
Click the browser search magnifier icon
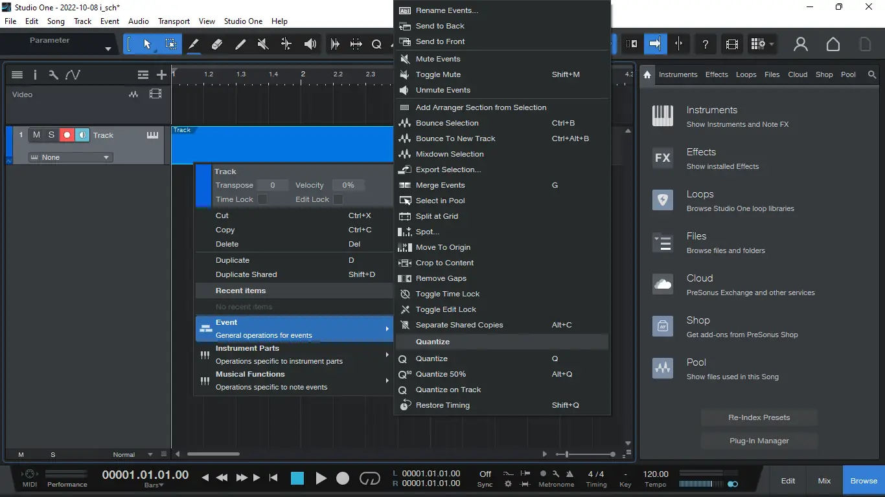(872, 75)
